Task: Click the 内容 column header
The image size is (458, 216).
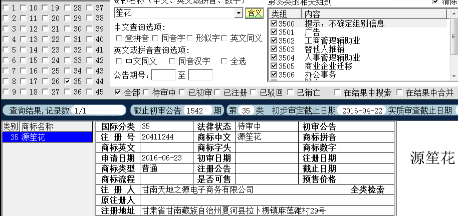Action: coord(374,14)
